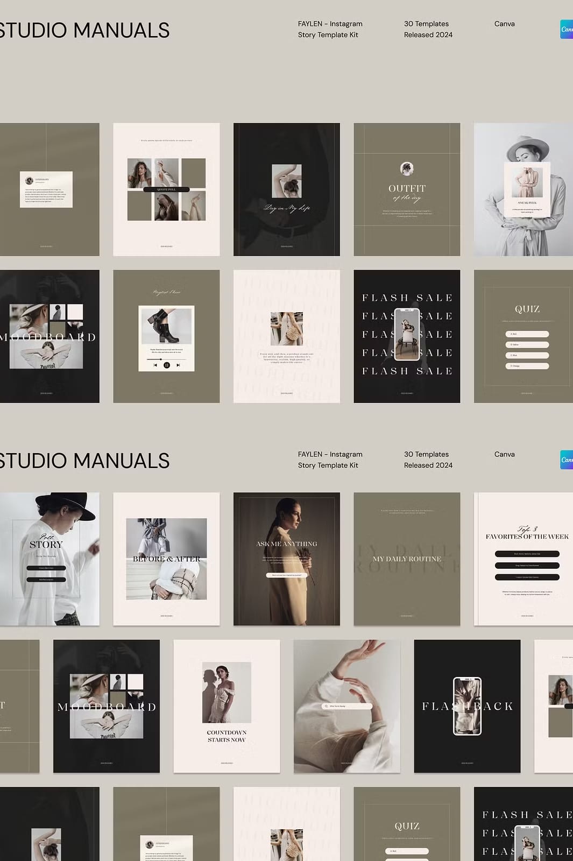Screen dimensions: 573x861
Task: Select the Countdown Starts Now template
Action: (x=227, y=706)
